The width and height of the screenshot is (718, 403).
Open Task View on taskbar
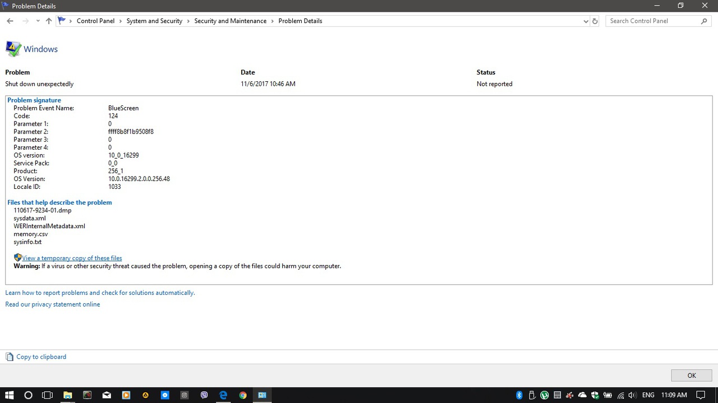tap(48, 395)
